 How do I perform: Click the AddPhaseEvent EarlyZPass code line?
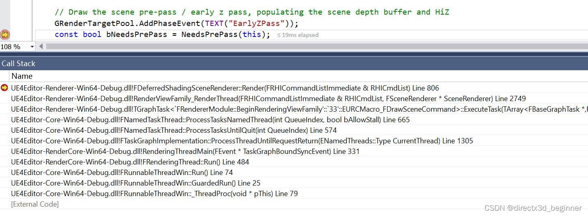point(177,24)
